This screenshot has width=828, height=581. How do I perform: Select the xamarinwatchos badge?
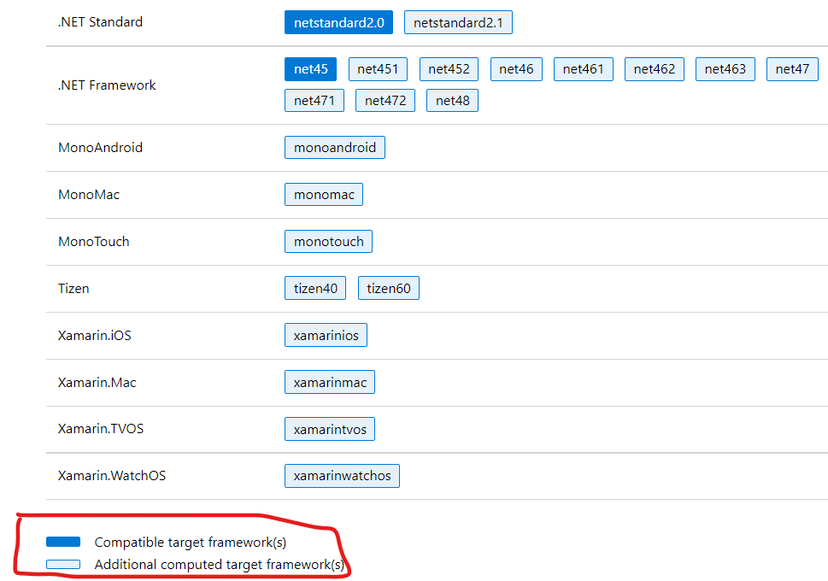pyautogui.click(x=342, y=476)
